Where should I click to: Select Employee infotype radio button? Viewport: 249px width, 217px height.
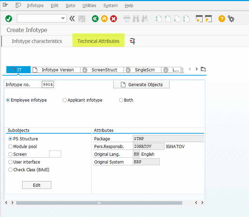click(8, 100)
